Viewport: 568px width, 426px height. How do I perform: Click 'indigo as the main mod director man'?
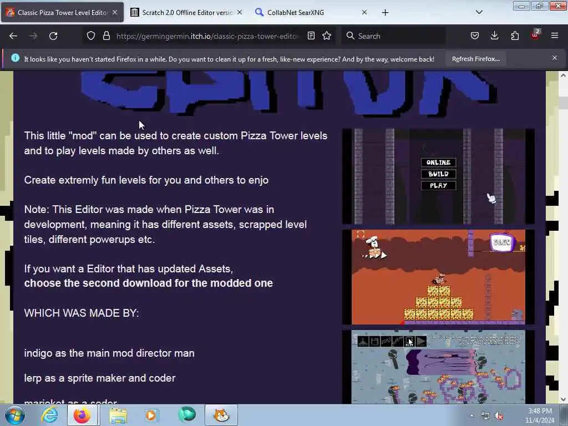click(x=109, y=353)
